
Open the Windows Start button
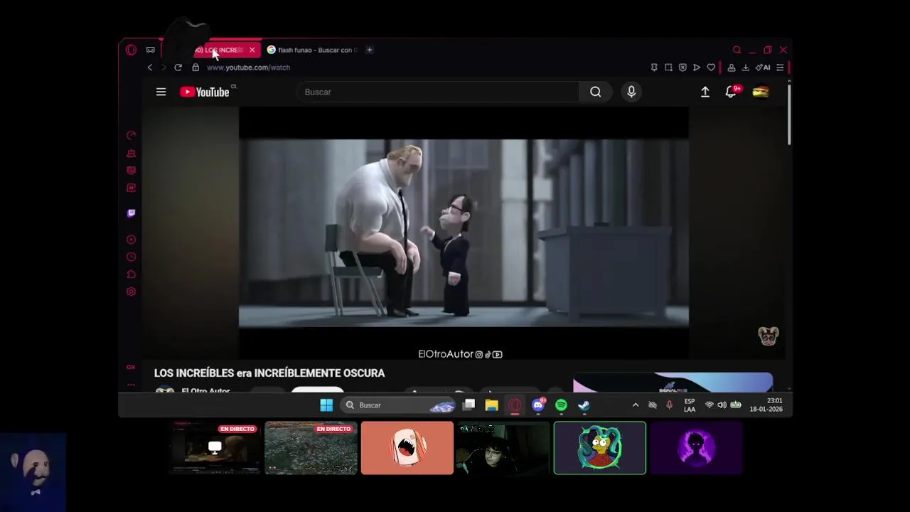point(326,405)
